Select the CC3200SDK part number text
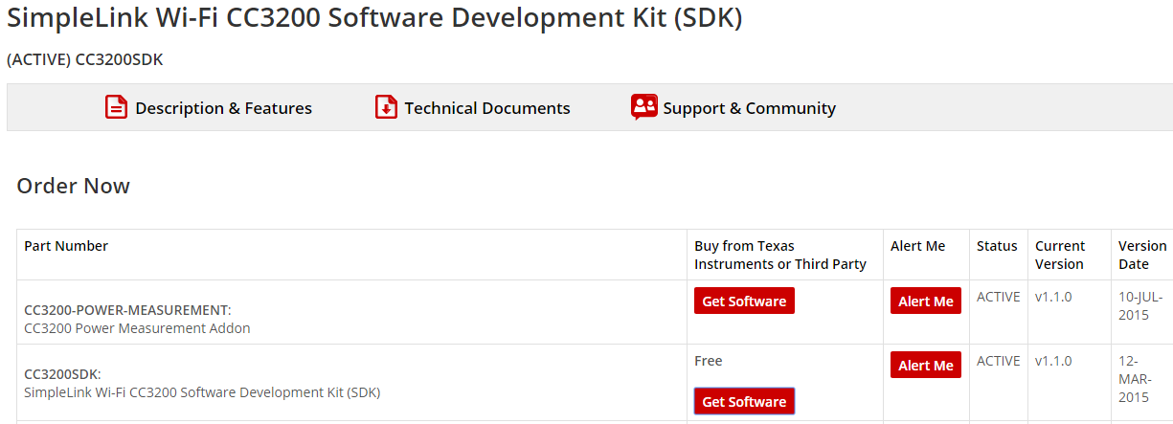This screenshot has height=424, width=1173. pyautogui.click(x=62, y=374)
